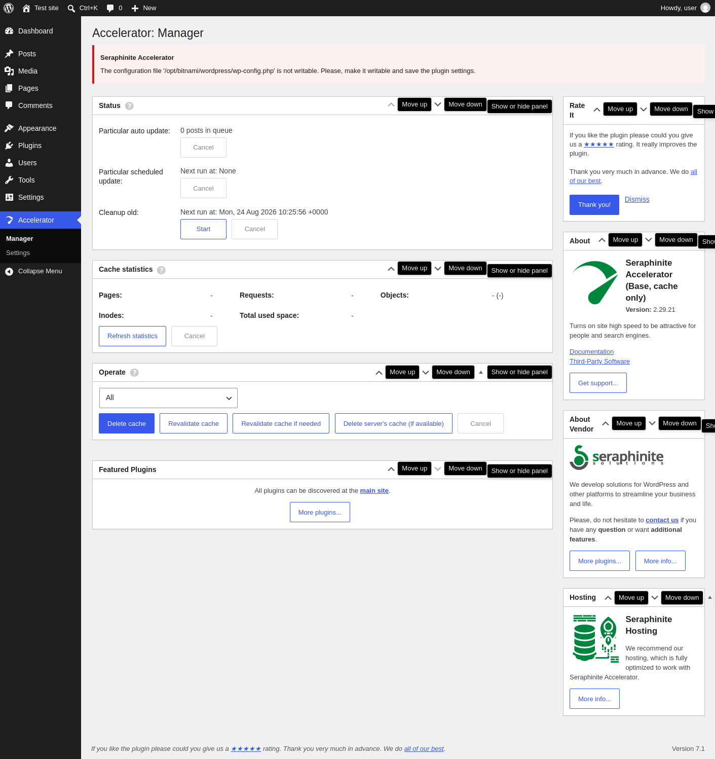Click the plus icon for New
This screenshot has height=759, width=715.
pos(135,8)
